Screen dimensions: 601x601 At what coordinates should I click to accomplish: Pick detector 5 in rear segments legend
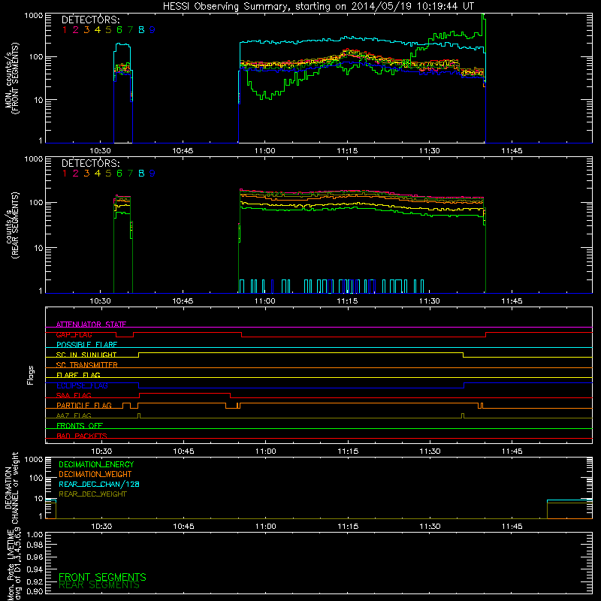[108, 174]
